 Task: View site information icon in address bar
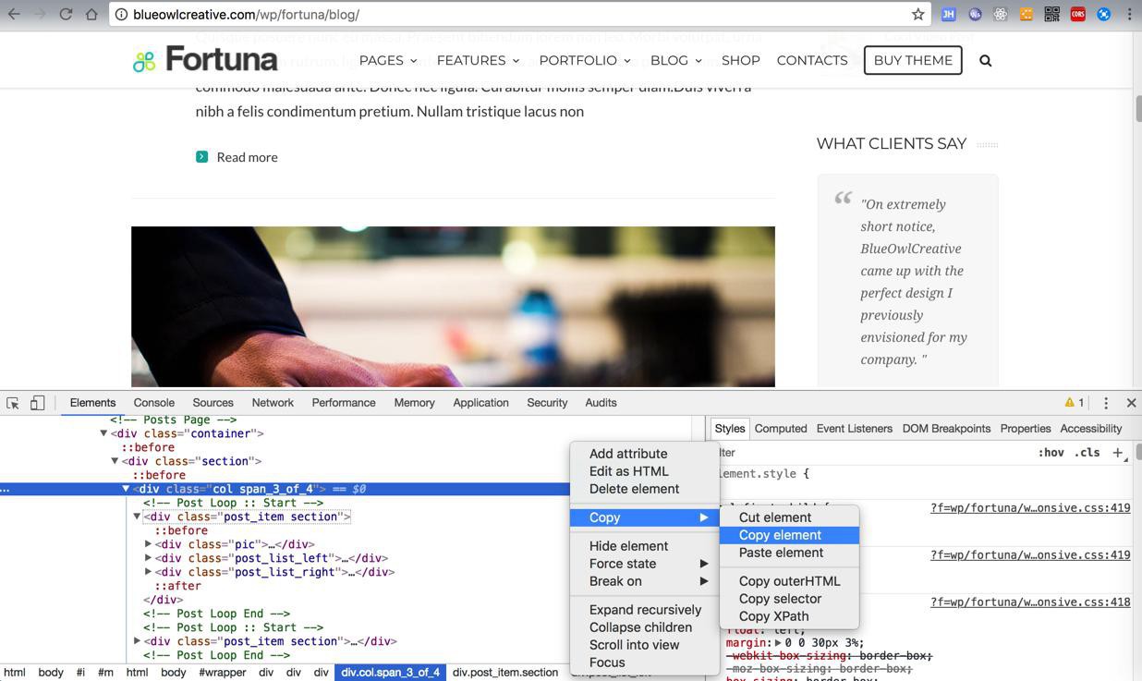tap(120, 14)
